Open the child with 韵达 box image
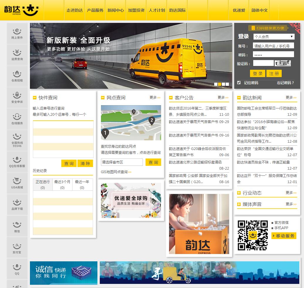The image size is (304, 288). pos(199,224)
